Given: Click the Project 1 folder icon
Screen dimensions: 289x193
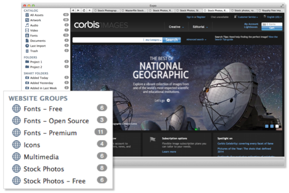Looking at the screenshot, I should tap(27, 62).
